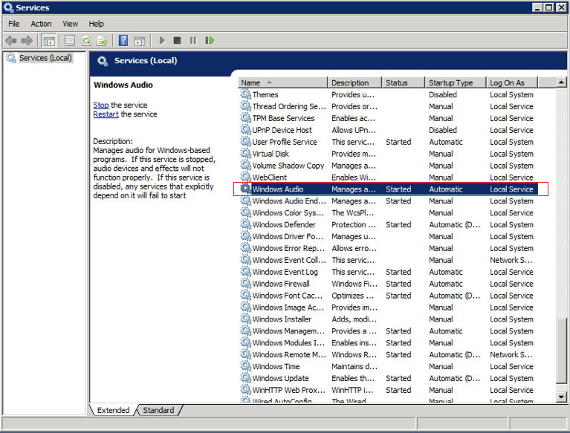This screenshot has width=570, height=433.
Task: Click the Stop Service square icon
Action: (177, 40)
